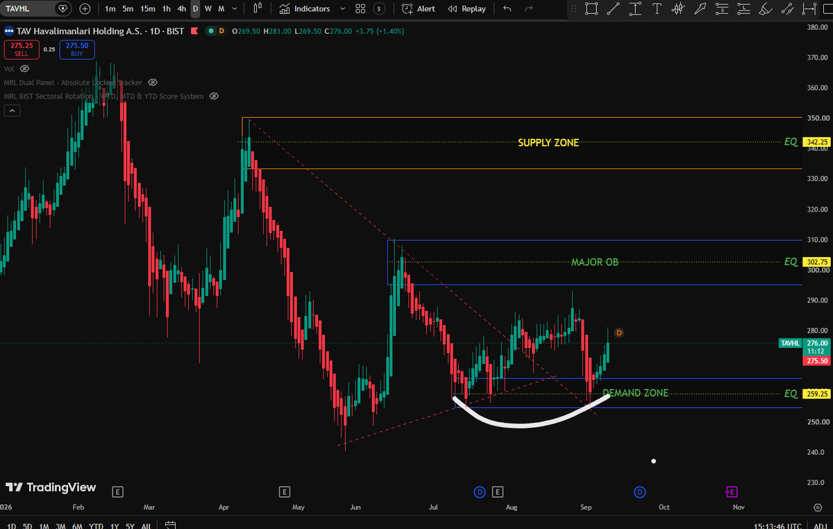Add a symbol with the plus circle icon
The width and height of the screenshot is (833, 529).
(x=85, y=9)
